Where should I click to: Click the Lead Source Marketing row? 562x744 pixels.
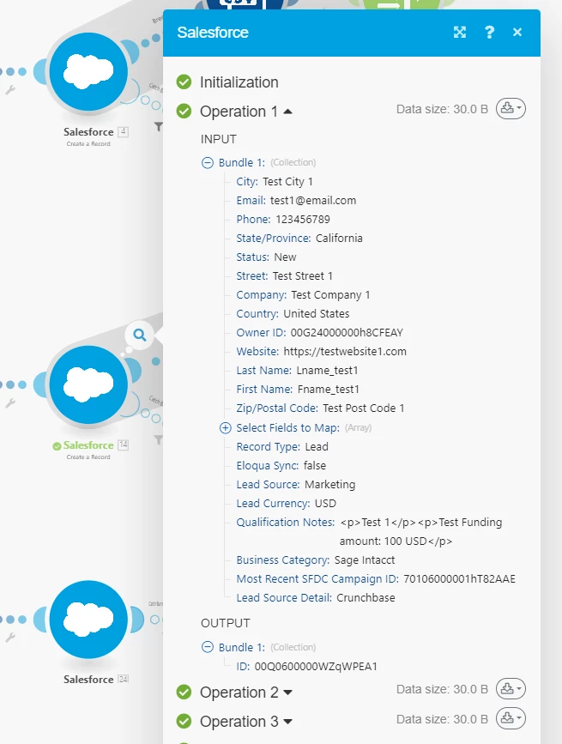pos(295,485)
